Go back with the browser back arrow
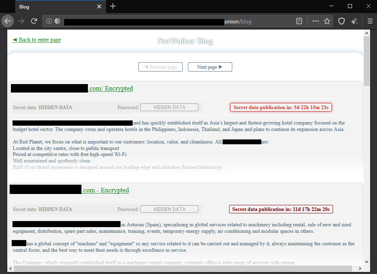 (x=8, y=21)
